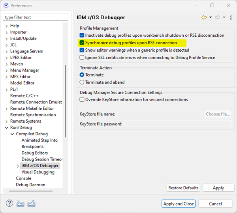
Task: Click the Cancel button
Action: pyautogui.click(x=215, y=204)
